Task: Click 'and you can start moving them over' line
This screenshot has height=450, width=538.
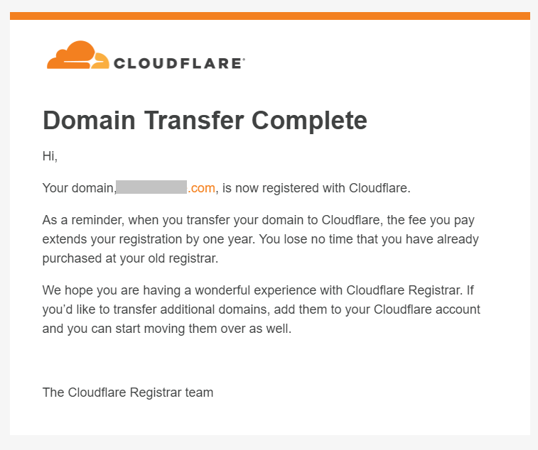Action: coord(167,329)
